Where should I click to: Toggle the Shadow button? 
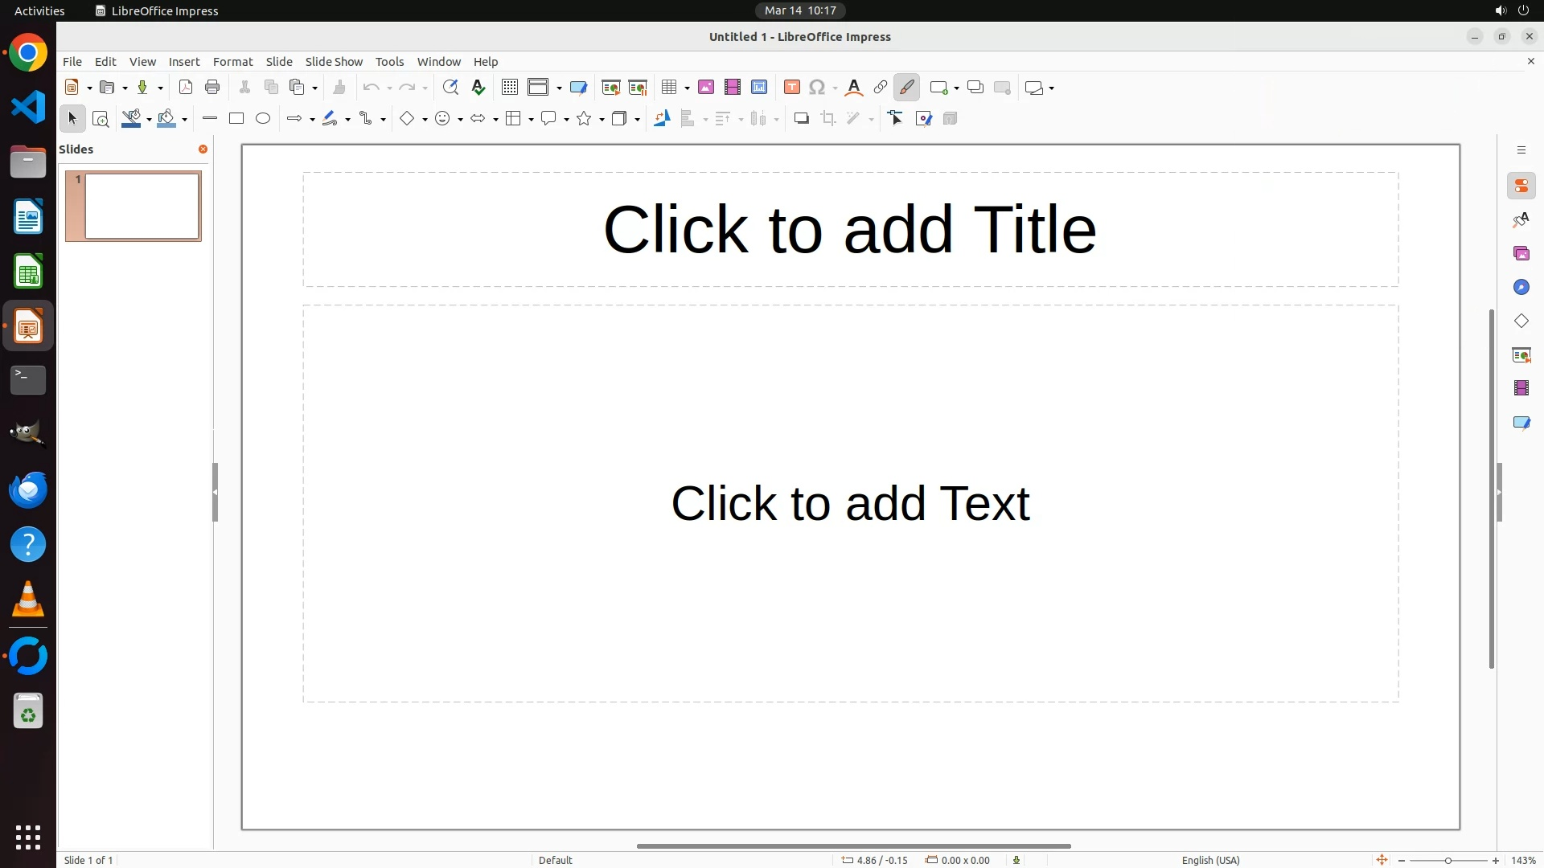[x=801, y=119]
